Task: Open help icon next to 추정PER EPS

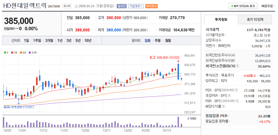Action: click(229, 96)
